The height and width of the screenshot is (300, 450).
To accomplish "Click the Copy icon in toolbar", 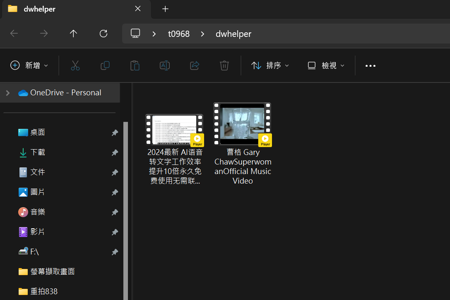I will 105,65.
